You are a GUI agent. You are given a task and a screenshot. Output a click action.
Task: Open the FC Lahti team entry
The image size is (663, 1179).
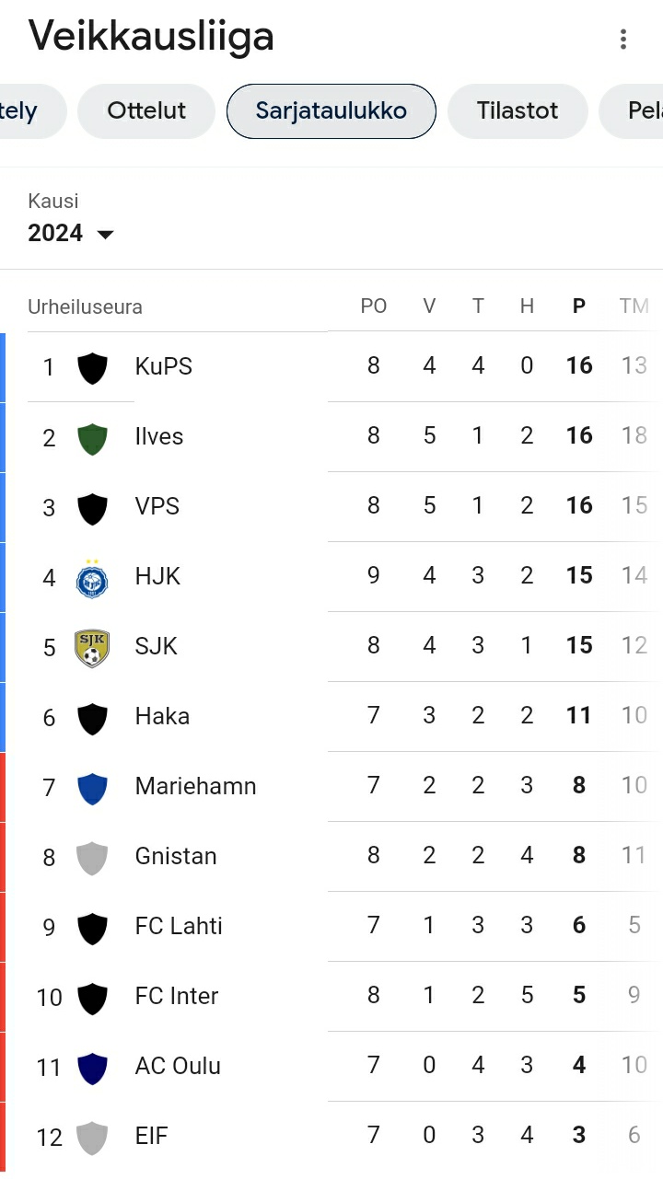[179, 927]
